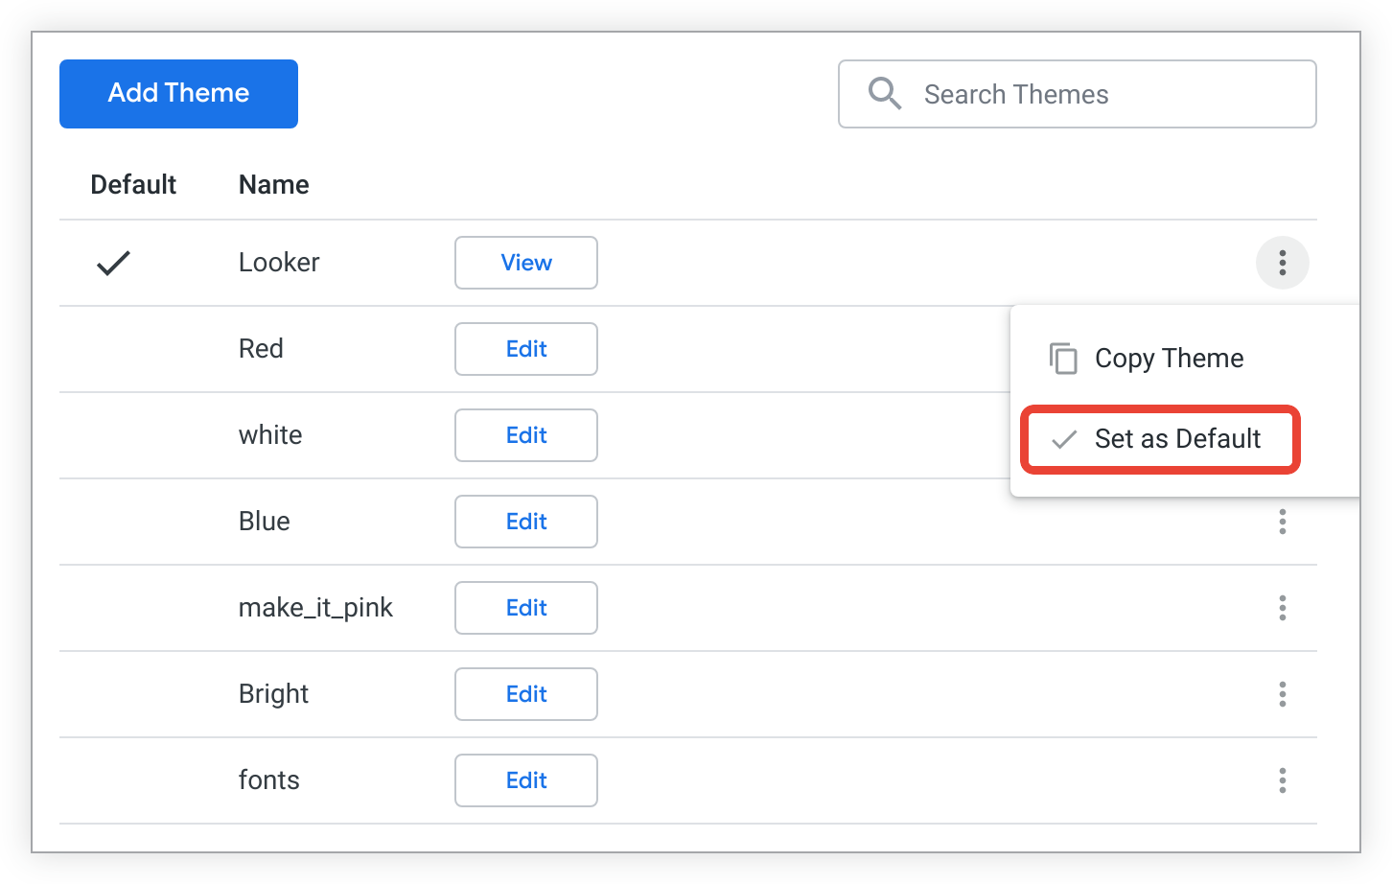Viewport: 1392px width, 884px height.
Task: Edit the Red theme
Action: (x=525, y=349)
